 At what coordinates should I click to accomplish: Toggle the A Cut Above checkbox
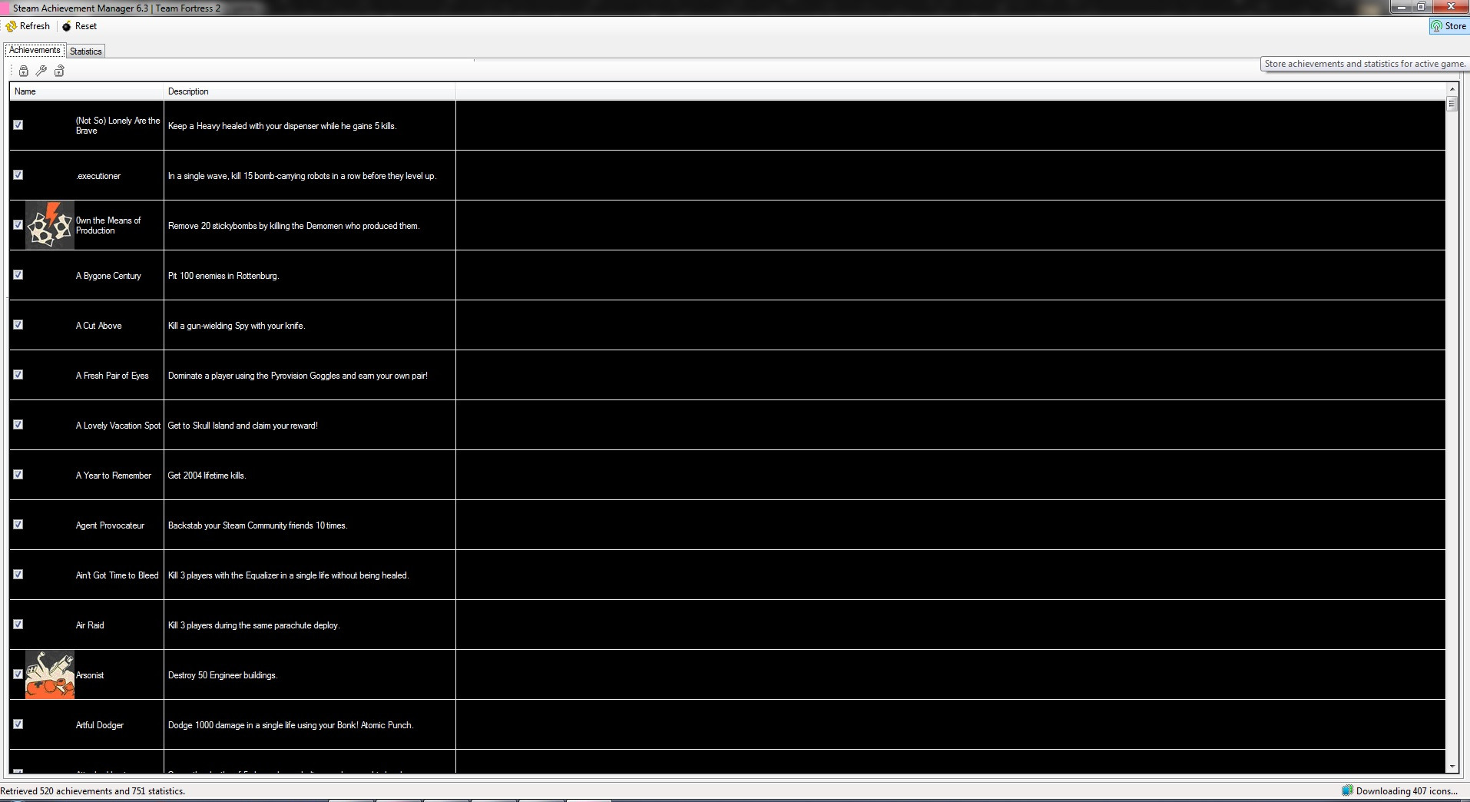click(18, 325)
